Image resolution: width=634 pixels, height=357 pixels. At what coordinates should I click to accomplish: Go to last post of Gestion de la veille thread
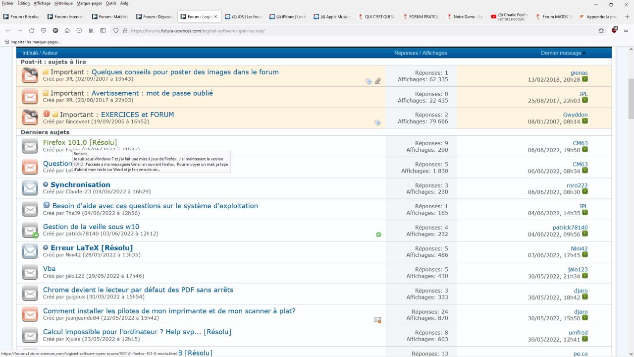585,234
